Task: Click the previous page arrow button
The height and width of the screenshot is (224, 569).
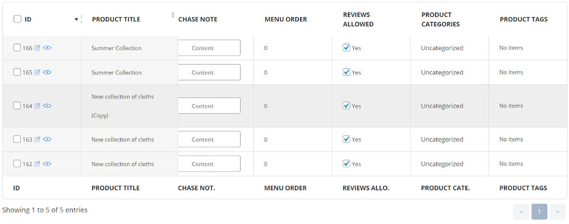Action: click(521, 211)
